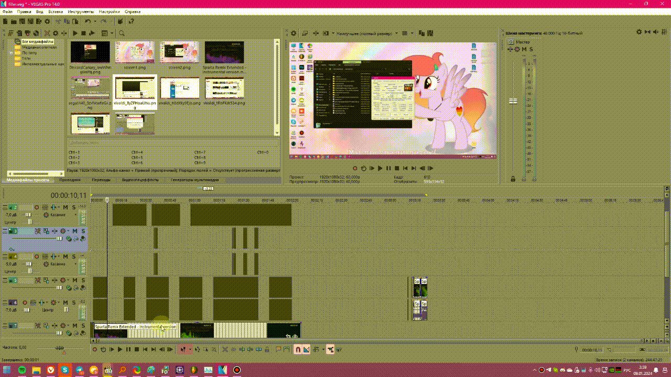Click the track 2 volume slider
This screenshot has height=377, width=671.
pyautogui.click(x=28, y=215)
